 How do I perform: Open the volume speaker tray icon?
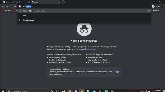click(x=152, y=91)
